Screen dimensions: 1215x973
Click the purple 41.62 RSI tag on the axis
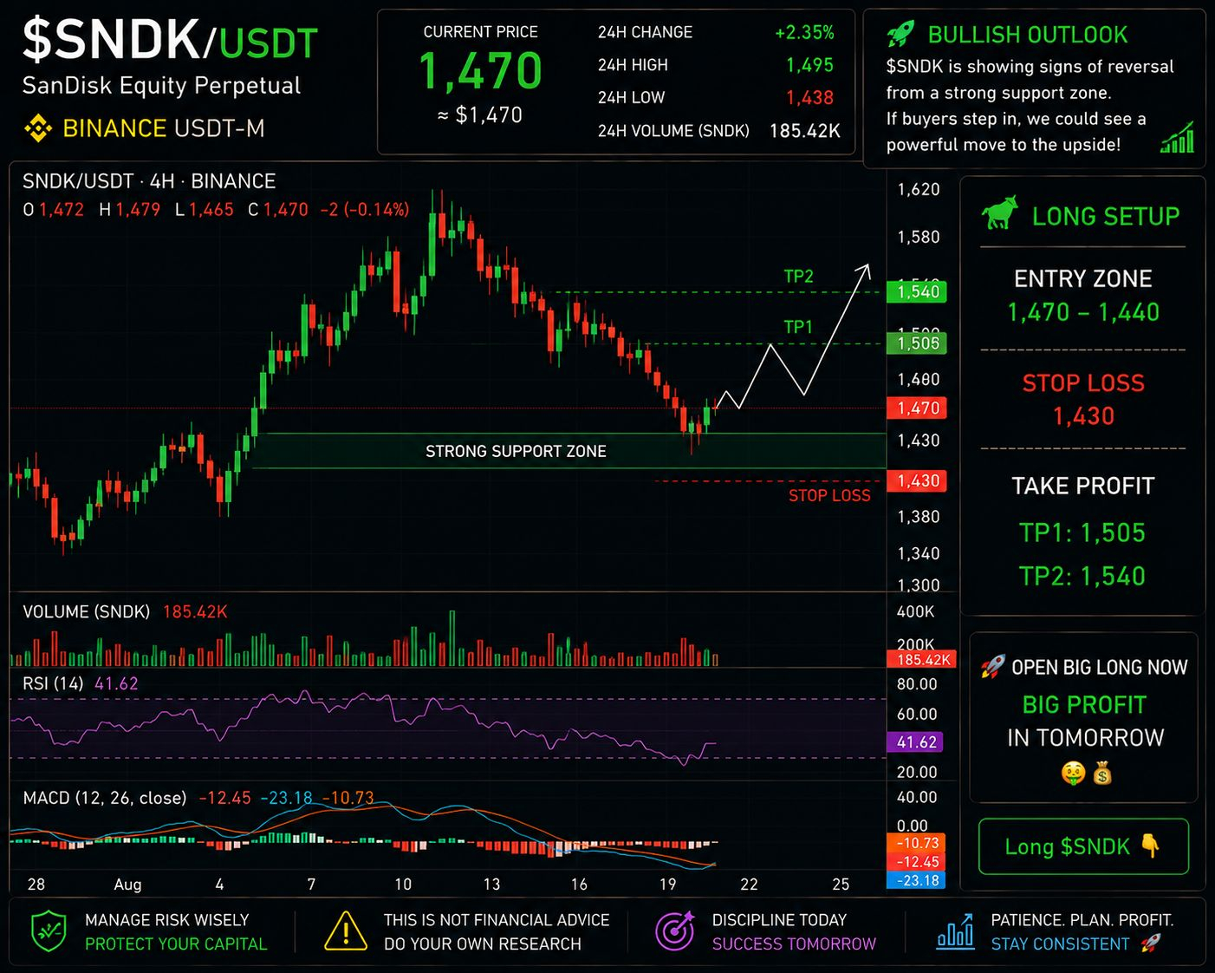(x=917, y=742)
